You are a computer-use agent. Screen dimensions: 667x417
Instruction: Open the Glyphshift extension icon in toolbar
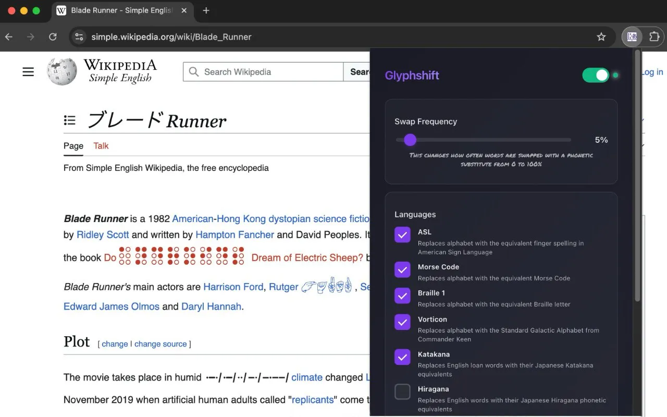tap(632, 36)
